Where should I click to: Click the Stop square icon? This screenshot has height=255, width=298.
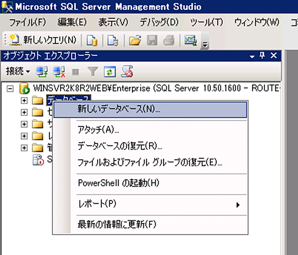point(75,72)
